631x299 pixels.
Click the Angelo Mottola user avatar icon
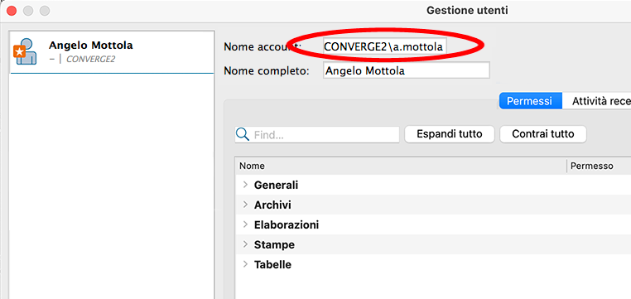(x=26, y=51)
